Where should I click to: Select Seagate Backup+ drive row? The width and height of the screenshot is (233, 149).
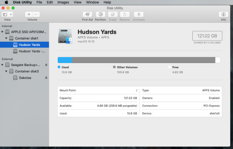click(25, 65)
